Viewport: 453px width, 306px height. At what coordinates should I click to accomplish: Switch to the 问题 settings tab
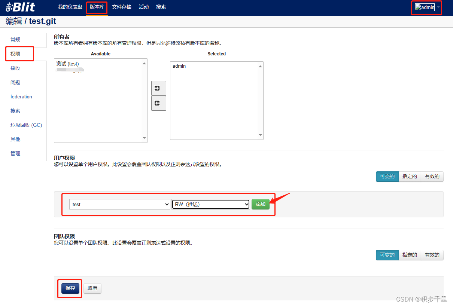pos(15,82)
